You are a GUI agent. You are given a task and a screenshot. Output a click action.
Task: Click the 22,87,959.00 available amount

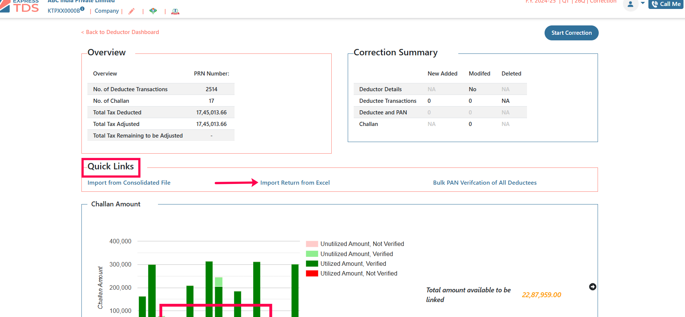pos(541,295)
